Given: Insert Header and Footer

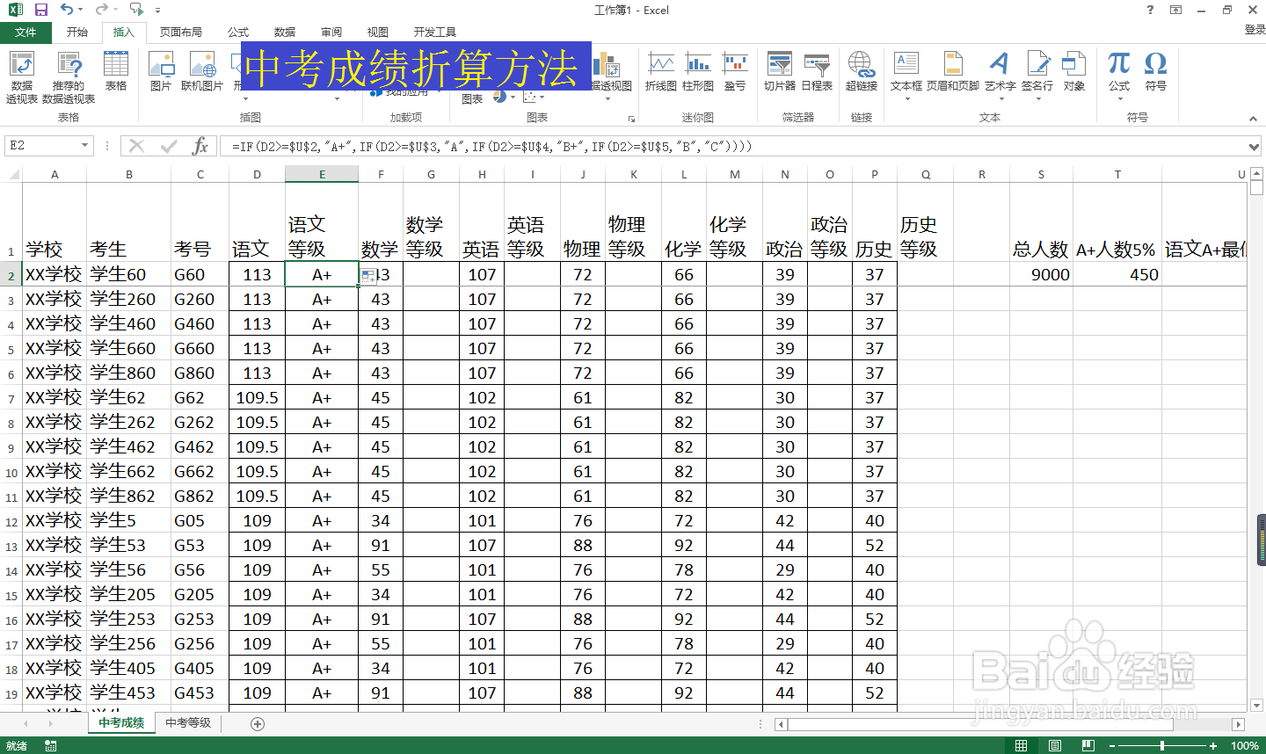Looking at the screenshot, I should (x=953, y=71).
